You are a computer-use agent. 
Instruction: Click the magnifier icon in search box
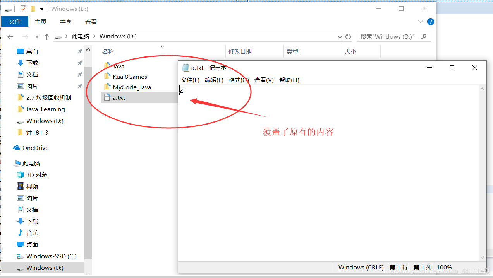click(424, 36)
